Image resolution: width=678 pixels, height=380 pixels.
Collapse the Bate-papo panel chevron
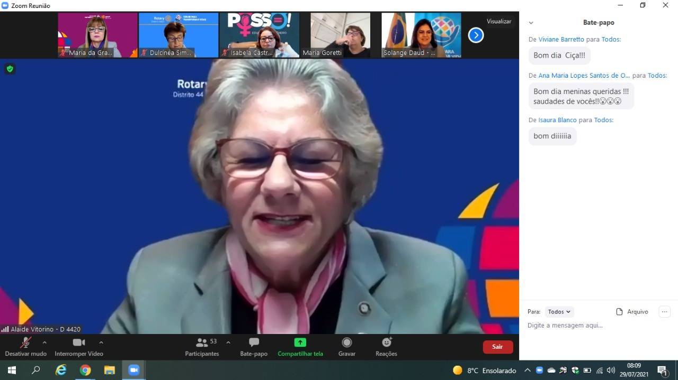tap(531, 22)
